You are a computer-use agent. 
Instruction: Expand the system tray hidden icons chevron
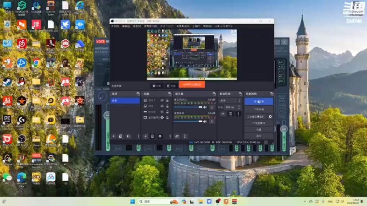[x=305, y=201]
